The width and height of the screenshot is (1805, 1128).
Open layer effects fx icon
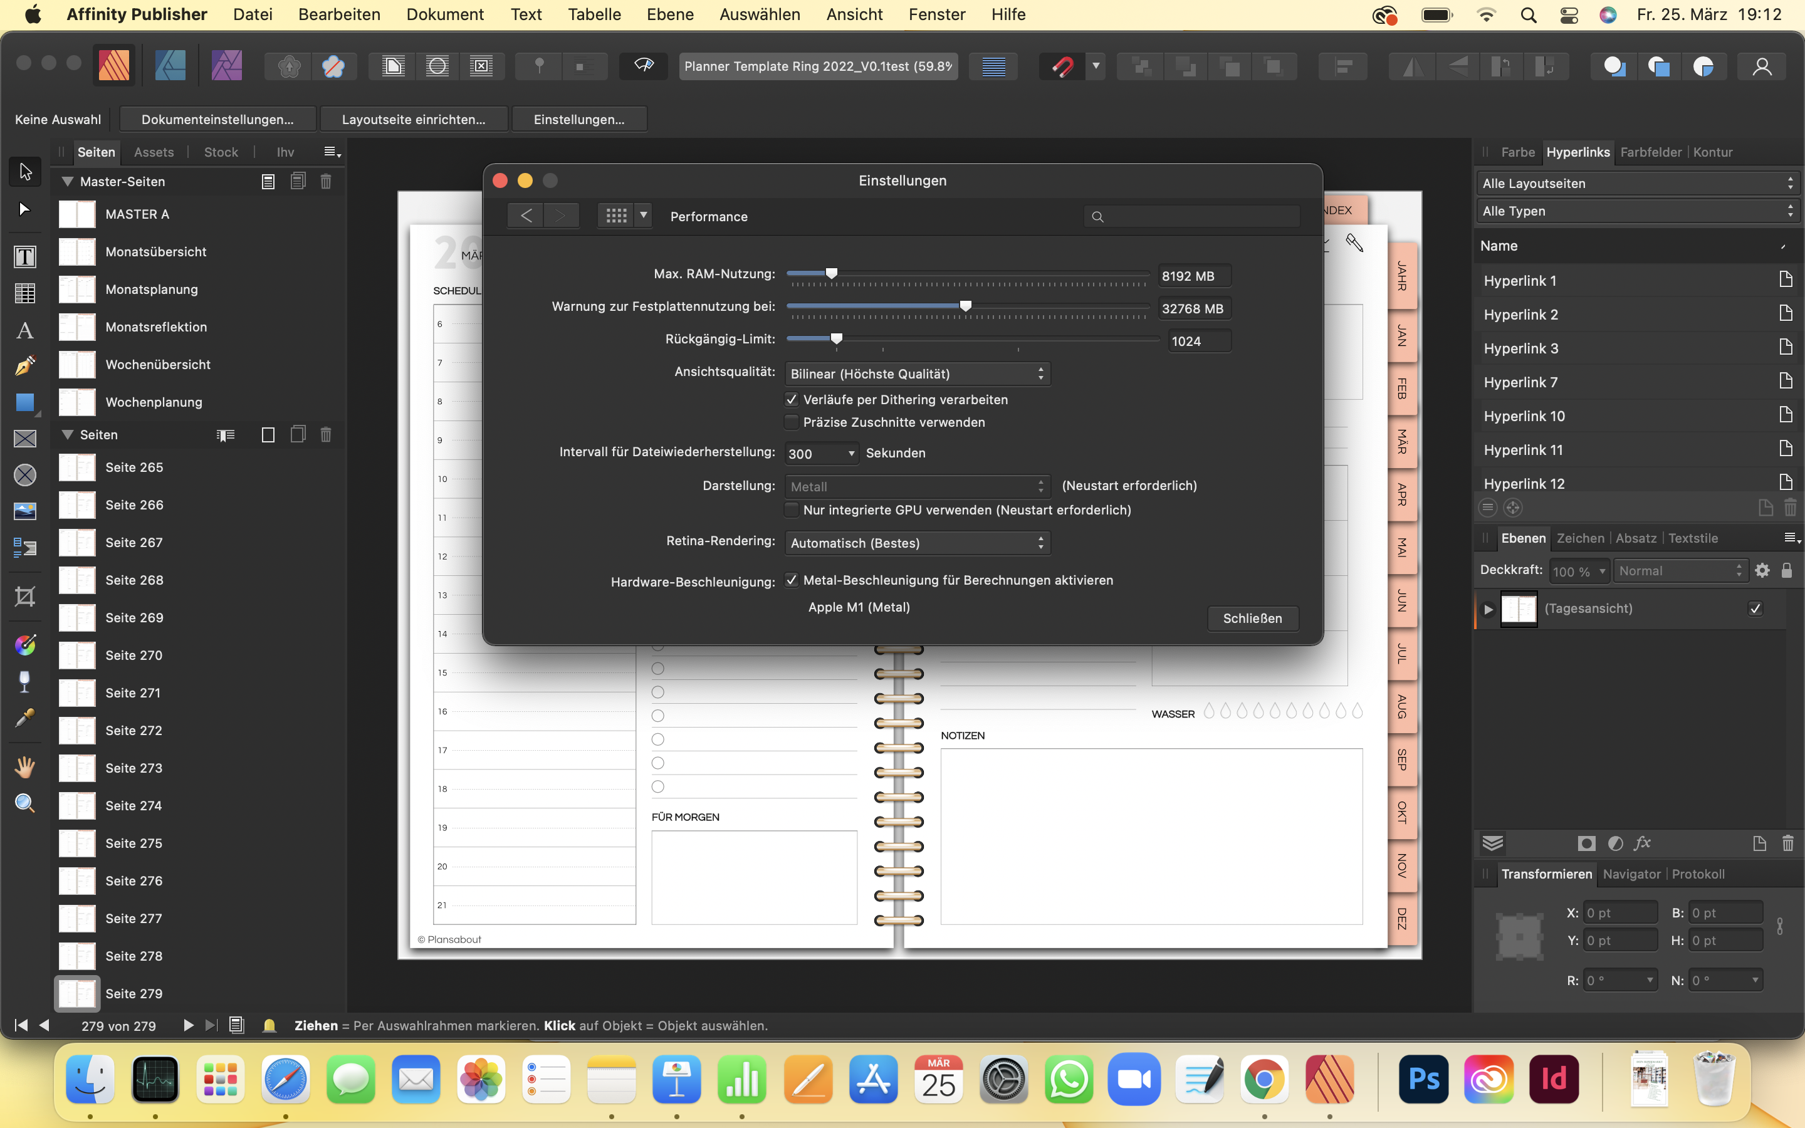1641,843
